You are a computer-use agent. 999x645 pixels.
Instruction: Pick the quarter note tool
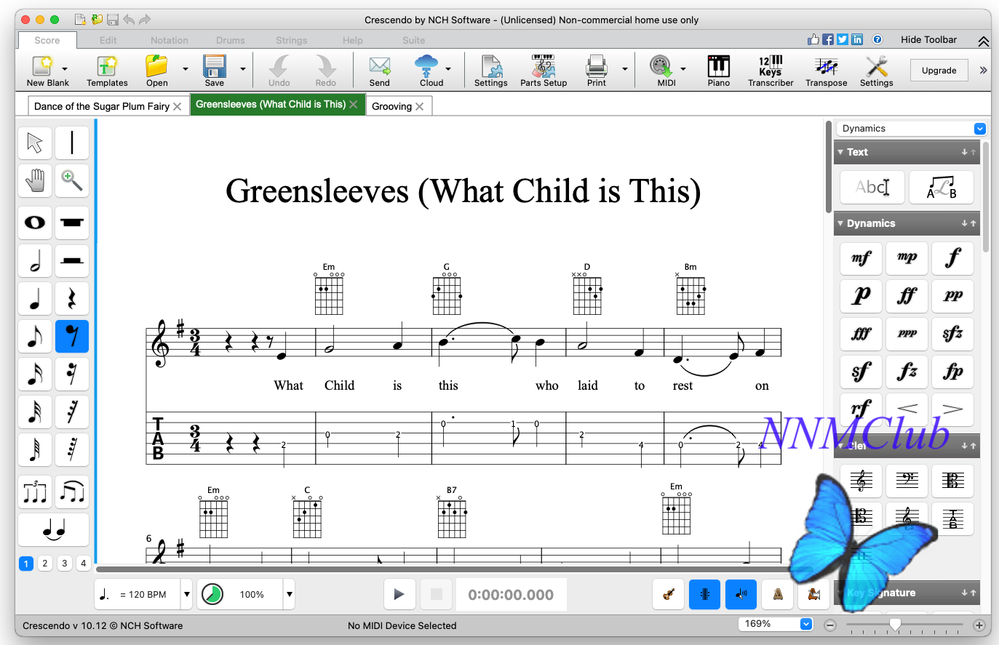[x=35, y=298]
